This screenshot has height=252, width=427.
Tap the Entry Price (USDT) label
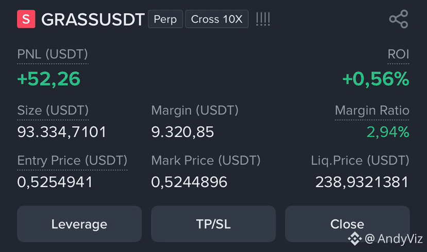pyautogui.click(x=72, y=160)
